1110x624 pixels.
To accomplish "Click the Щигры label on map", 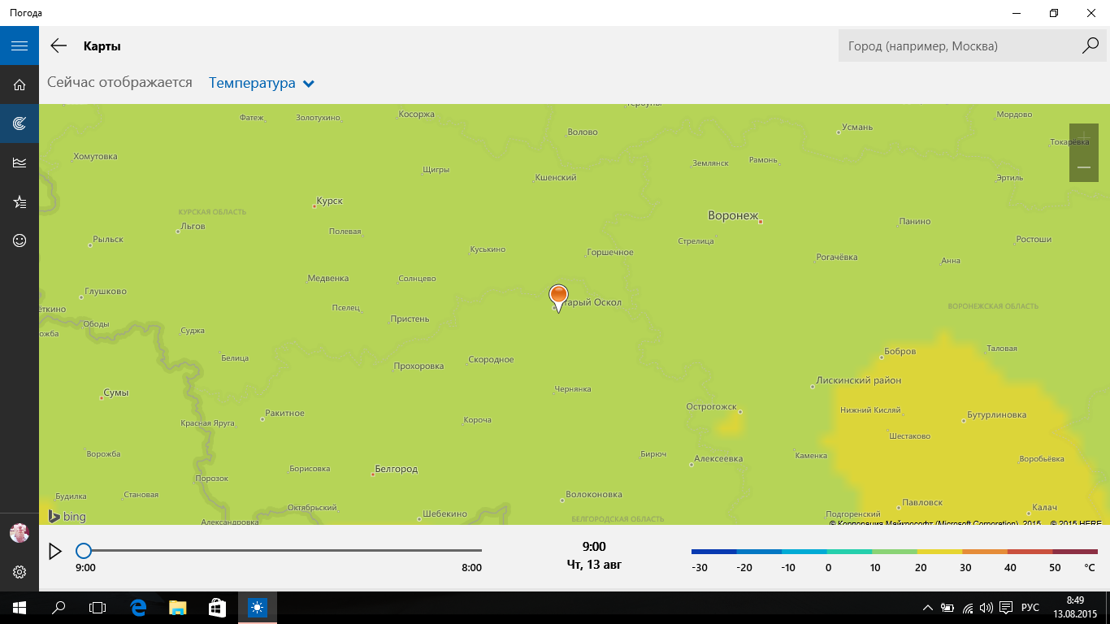I will pyautogui.click(x=436, y=170).
